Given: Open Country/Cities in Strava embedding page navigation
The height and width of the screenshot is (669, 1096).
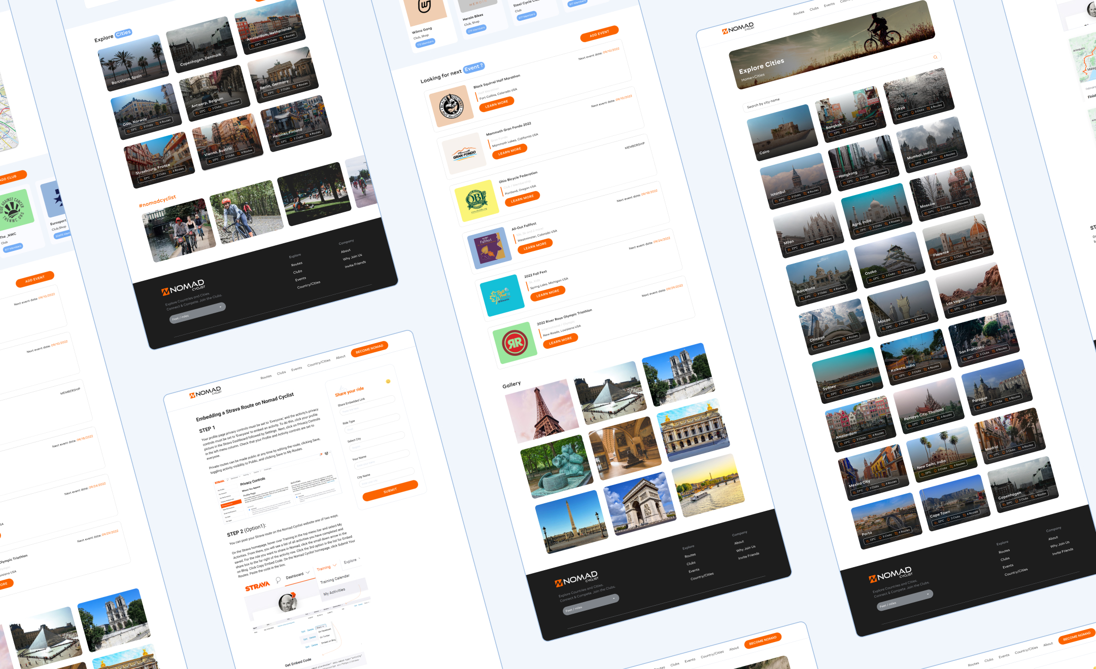Looking at the screenshot, I should [319, 363].
